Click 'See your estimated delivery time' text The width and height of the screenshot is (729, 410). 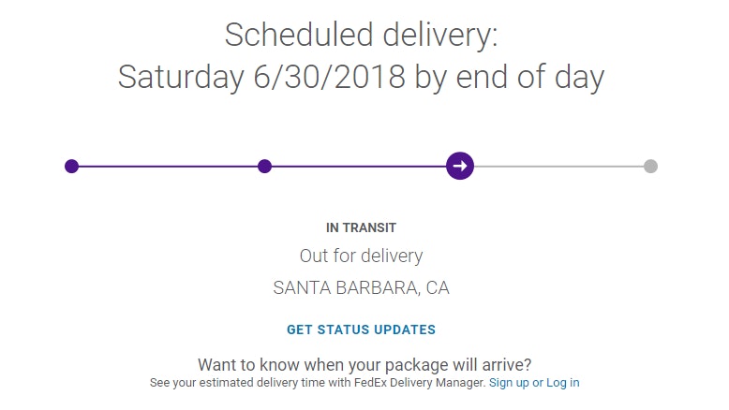click(230, 383)
